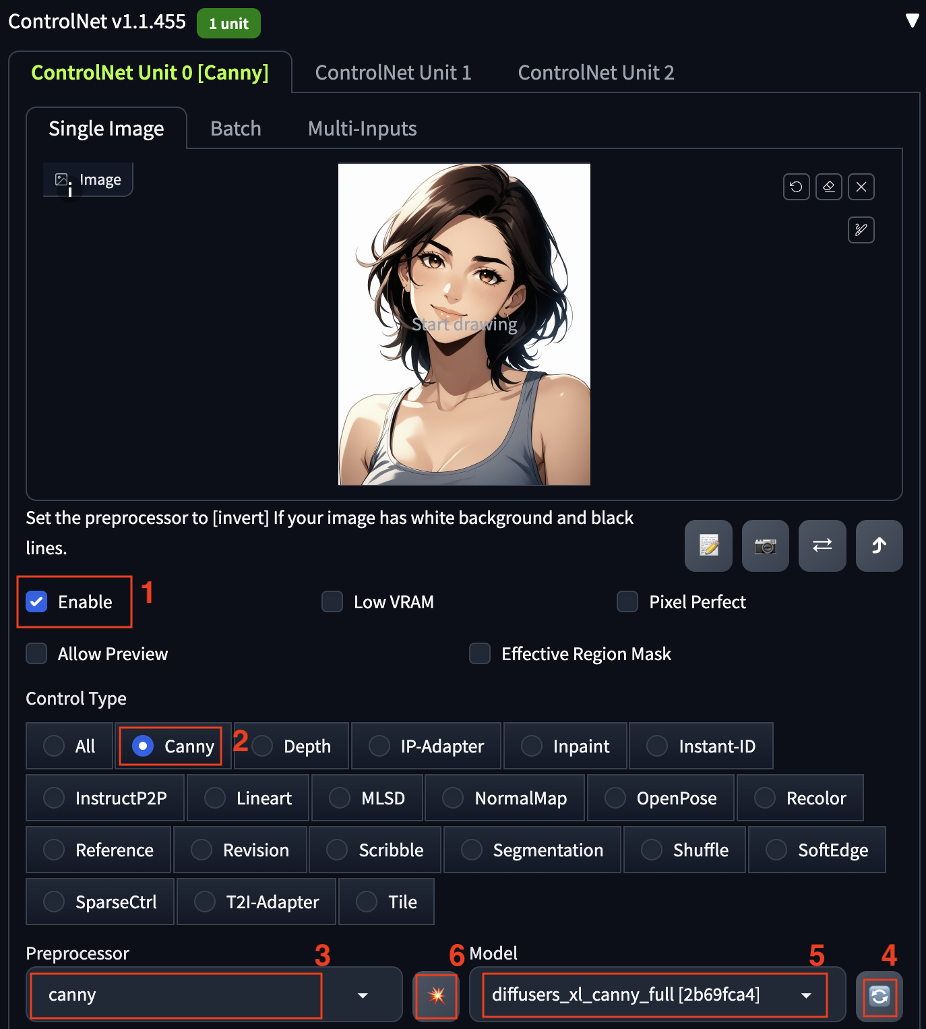Viewport: 926px width, 1029px height.
Task: Click the upward arrow send dimensions icon
Action: 879,546
